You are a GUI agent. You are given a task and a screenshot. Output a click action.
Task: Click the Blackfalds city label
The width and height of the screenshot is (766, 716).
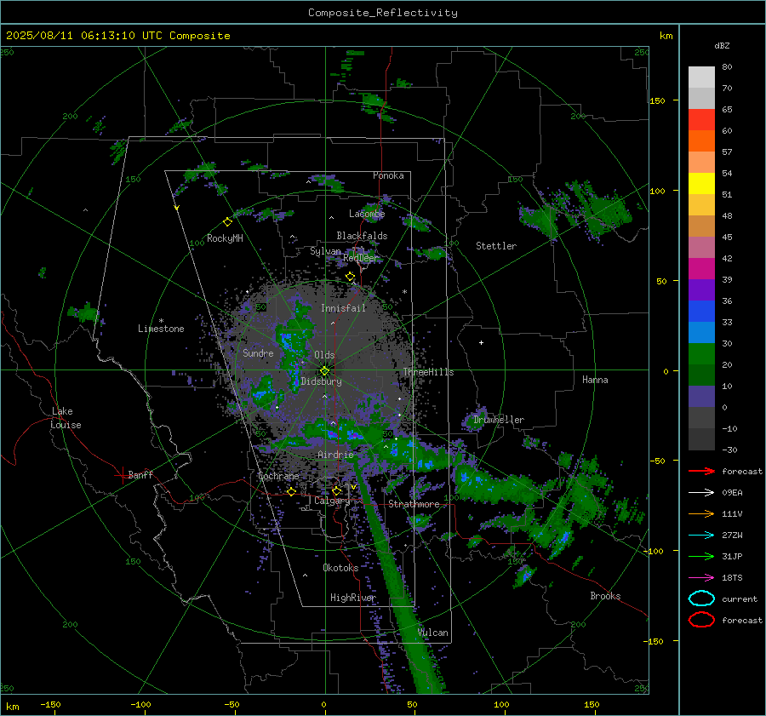tap(362, 236)
